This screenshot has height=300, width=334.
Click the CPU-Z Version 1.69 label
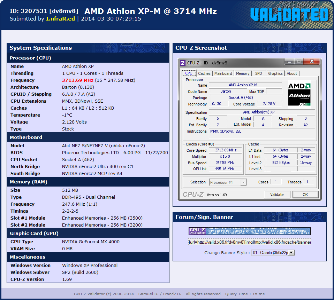[x=217, y=195]
